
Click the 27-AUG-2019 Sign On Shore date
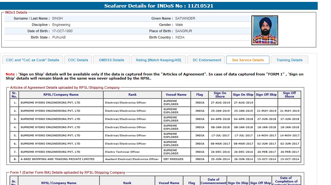point(220,103)
